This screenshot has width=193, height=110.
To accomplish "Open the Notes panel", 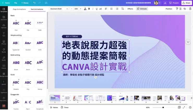I will tap(54, 107).
